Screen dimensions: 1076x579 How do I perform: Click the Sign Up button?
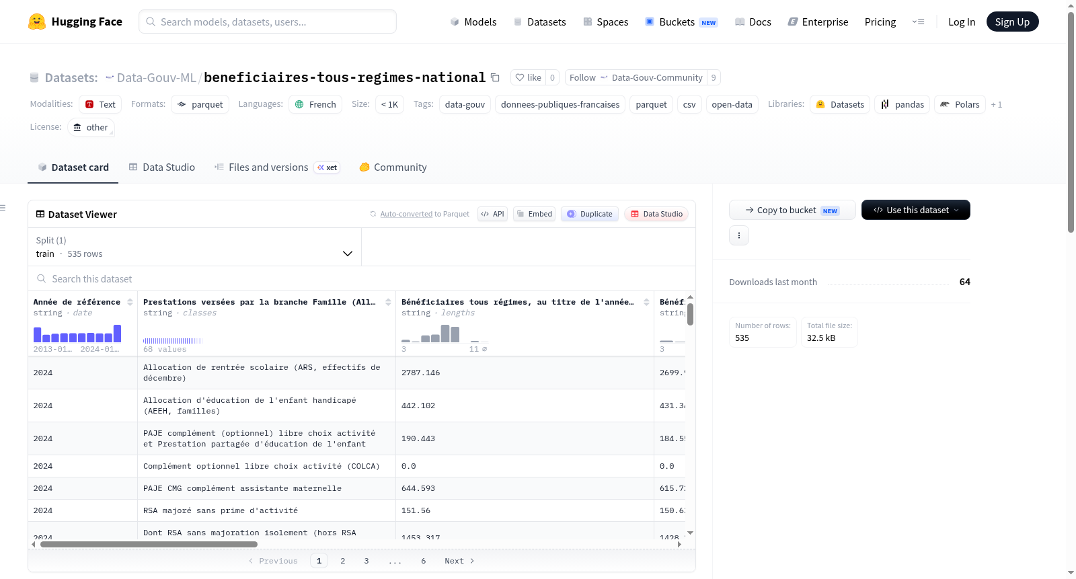pyautogui.click(x=1012, y=22)
